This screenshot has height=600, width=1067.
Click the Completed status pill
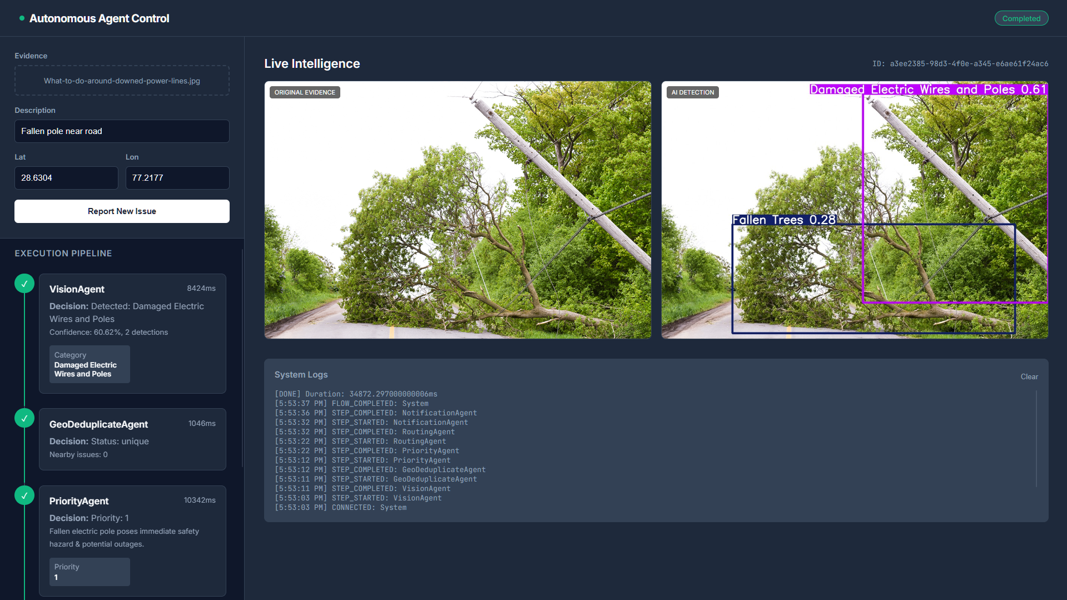[1021, 18]
